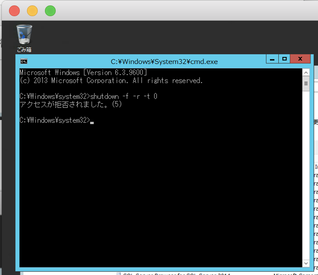Click the 'shutdown -f -r -t 0' command line
Viewport: 318px width, 275px height.
(88, 96)
